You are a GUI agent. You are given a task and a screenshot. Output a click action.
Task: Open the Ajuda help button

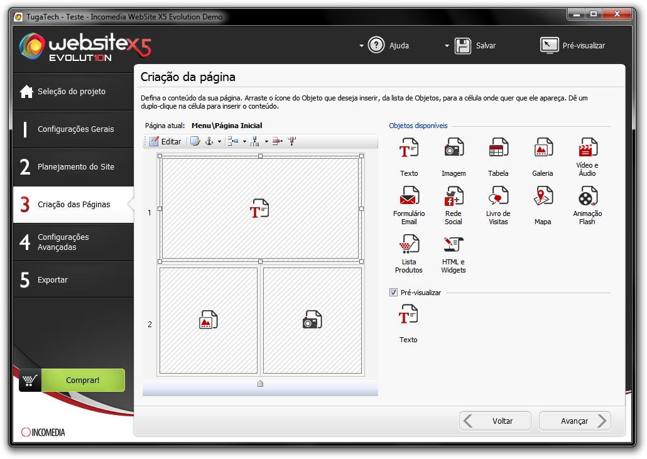[388, 45]
